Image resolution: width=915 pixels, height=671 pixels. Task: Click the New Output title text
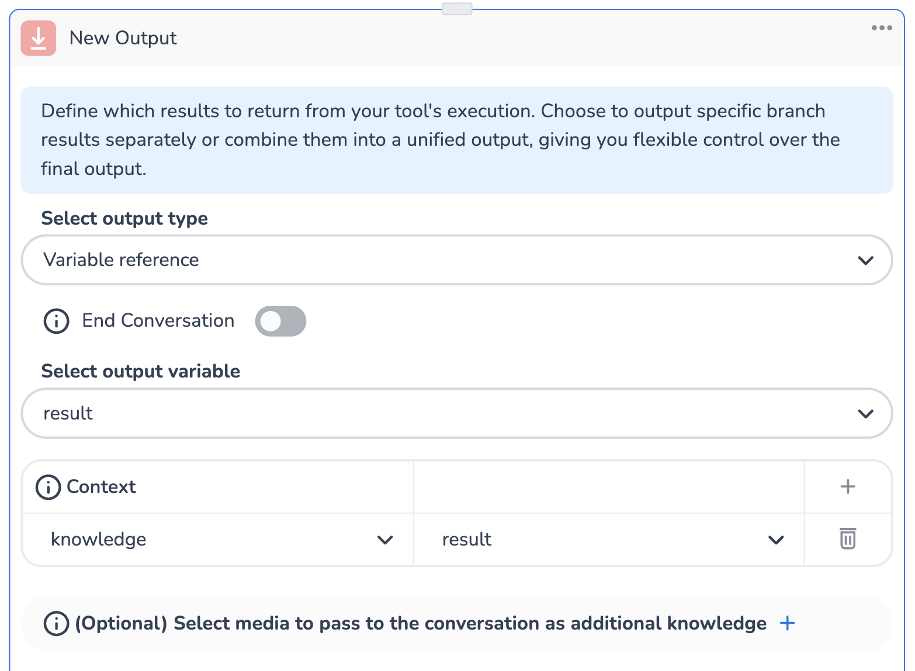(123, 38)
